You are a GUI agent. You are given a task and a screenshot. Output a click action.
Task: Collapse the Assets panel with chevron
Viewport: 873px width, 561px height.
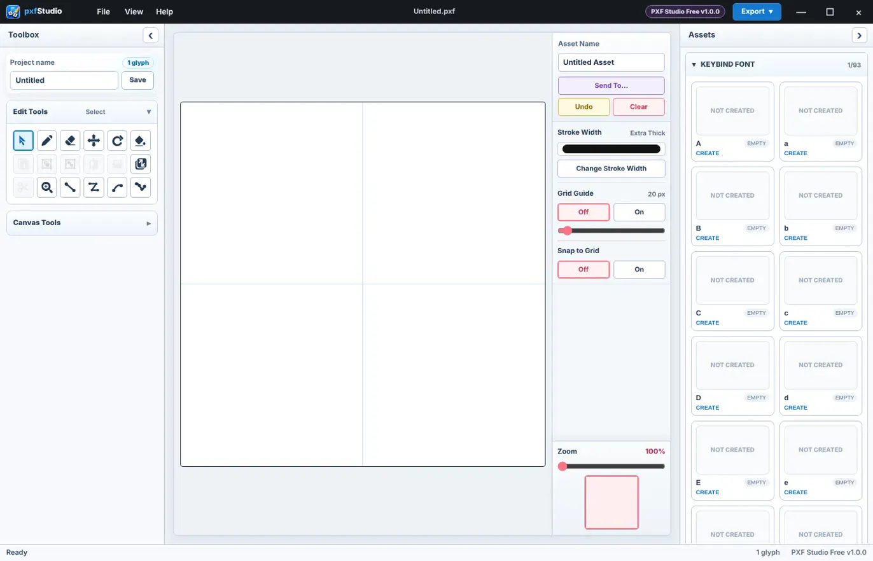click(859, 35)
